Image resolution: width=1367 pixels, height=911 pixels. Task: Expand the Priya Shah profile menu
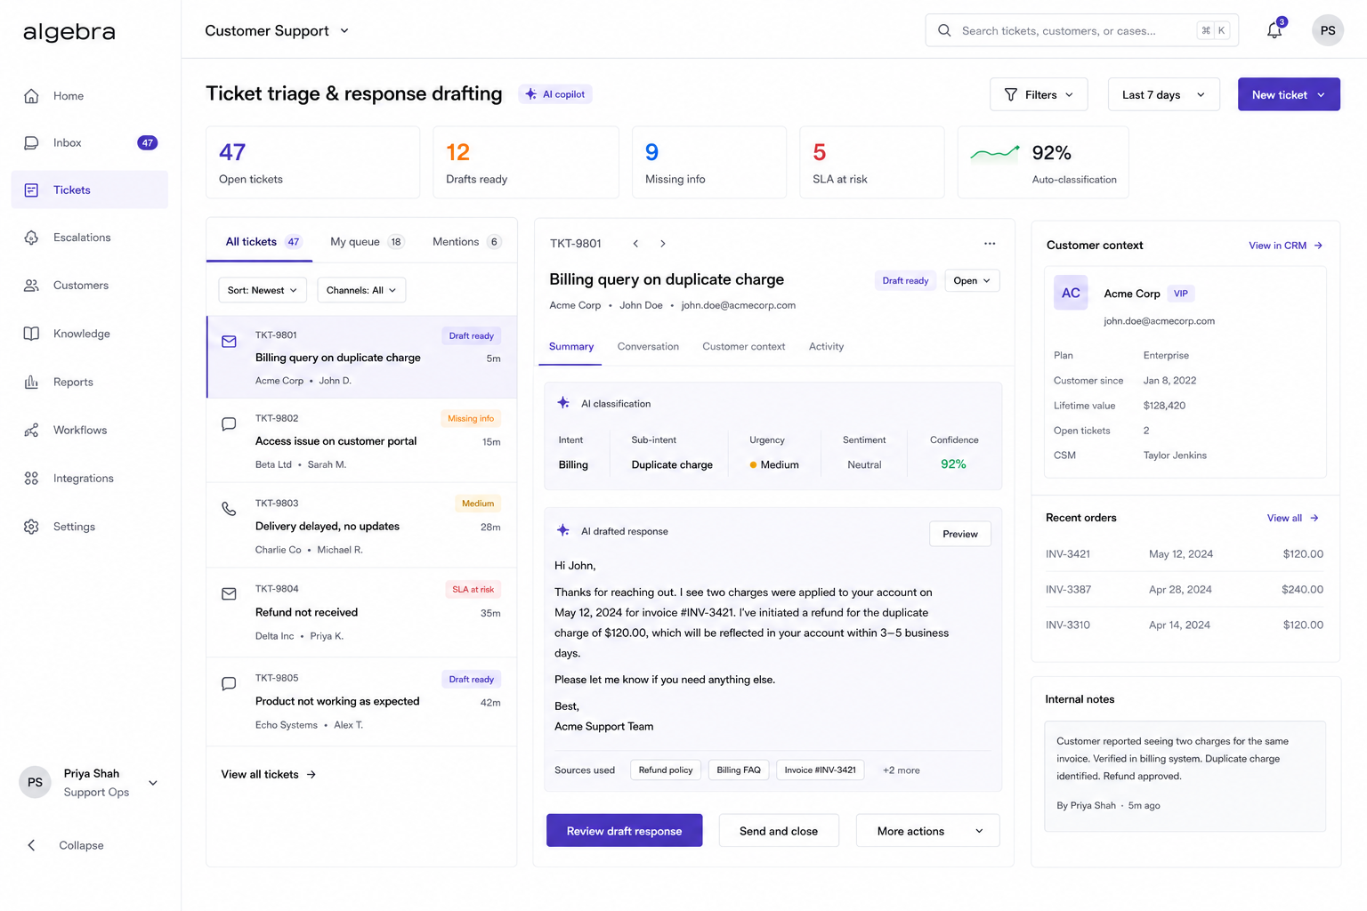coord(153,783)
